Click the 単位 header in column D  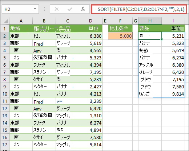coord(91,29)
